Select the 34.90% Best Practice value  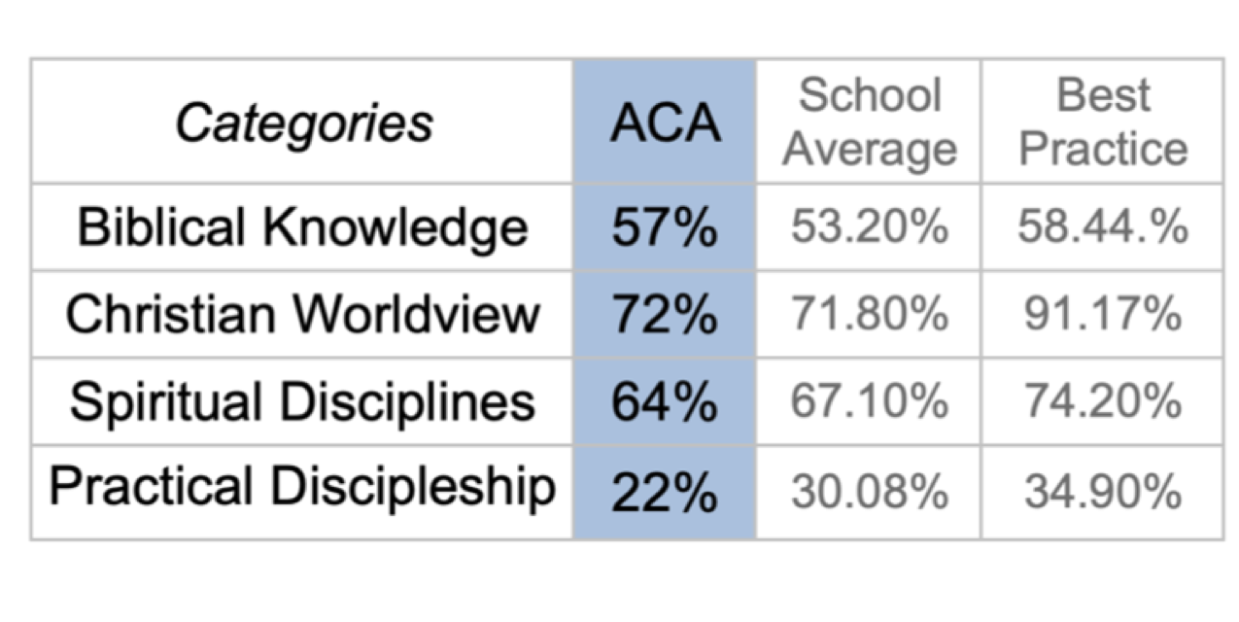(1102, 492)
